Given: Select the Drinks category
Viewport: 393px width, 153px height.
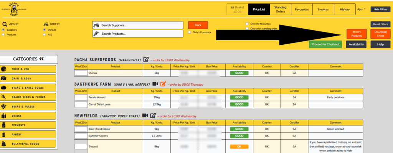Looking at the screenshot, I should coord(28,116).
